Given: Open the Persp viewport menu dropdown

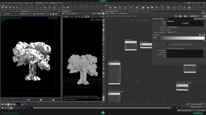Looking at the screenshot, I should pyautogui.click(x=92, y=20).
